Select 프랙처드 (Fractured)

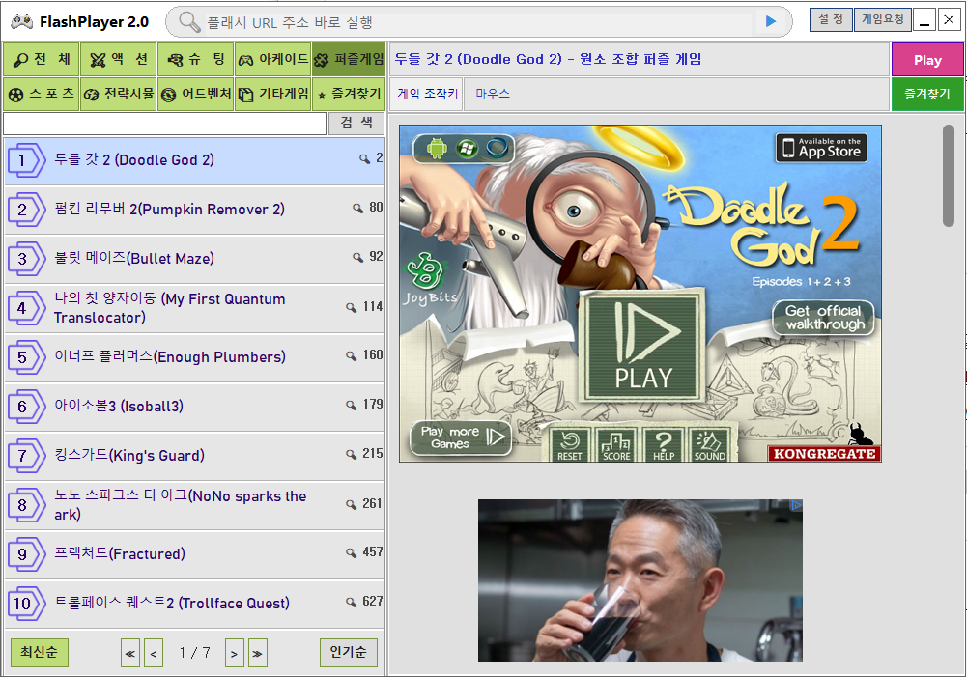(x=194, y=553)
